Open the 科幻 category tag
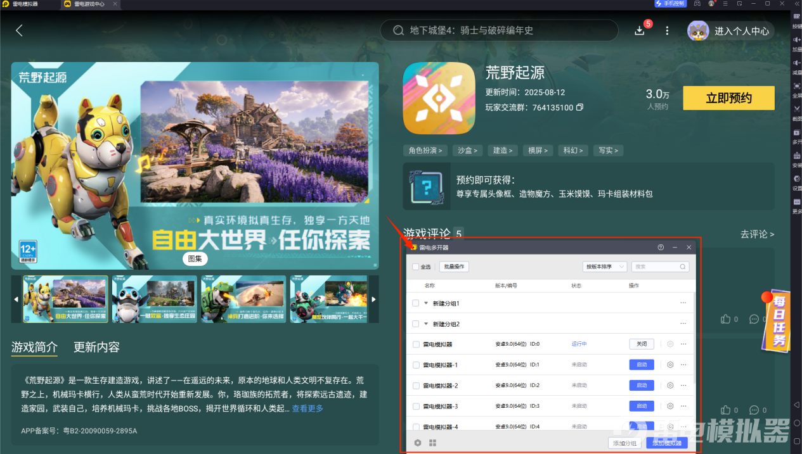 point(573,151)
